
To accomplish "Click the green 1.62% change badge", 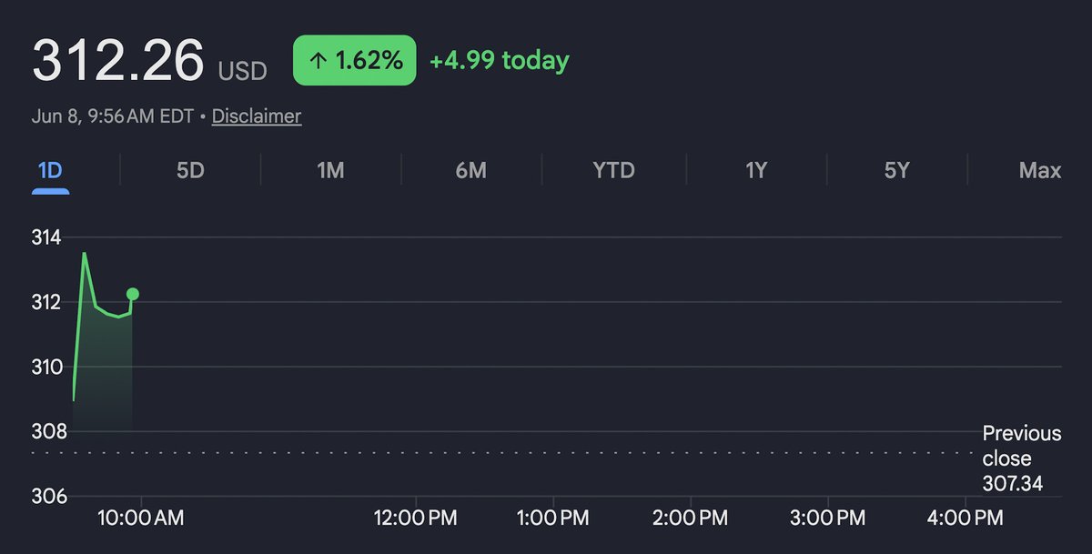I will pyautogui.click(x=354, y=61).
